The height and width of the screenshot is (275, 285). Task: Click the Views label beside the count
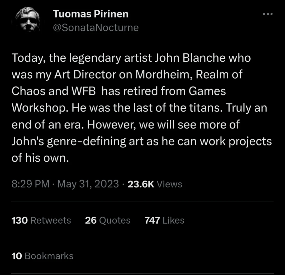tap(169, 184)
